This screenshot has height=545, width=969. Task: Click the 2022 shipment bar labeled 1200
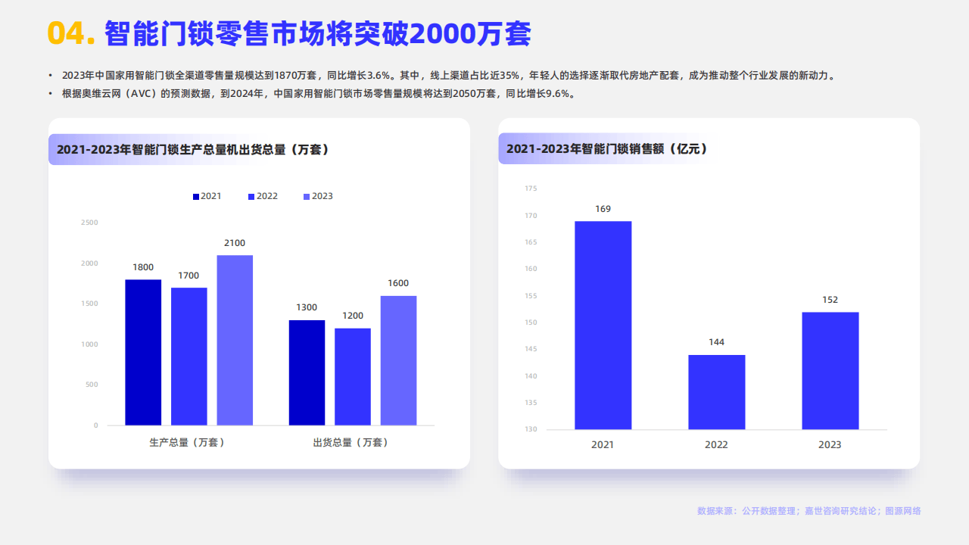[x=353, y=376]
